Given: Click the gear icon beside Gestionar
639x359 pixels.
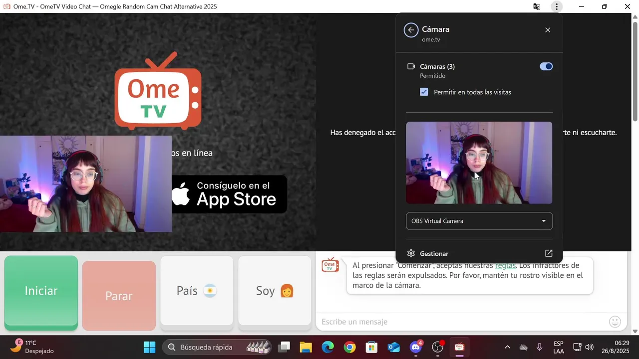Looking at the screenshot, I should [411, 253].
